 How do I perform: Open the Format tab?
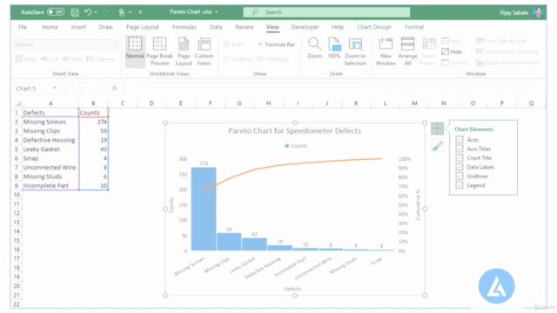coord(414,27)
